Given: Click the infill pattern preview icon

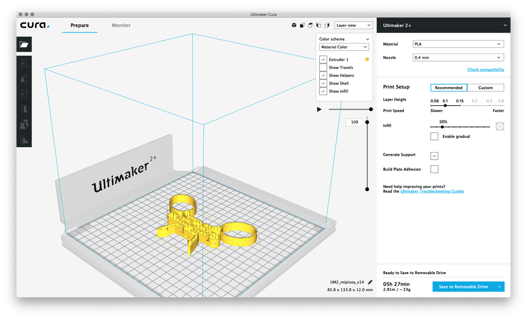Looking at the screenshot, I should 500,126.
